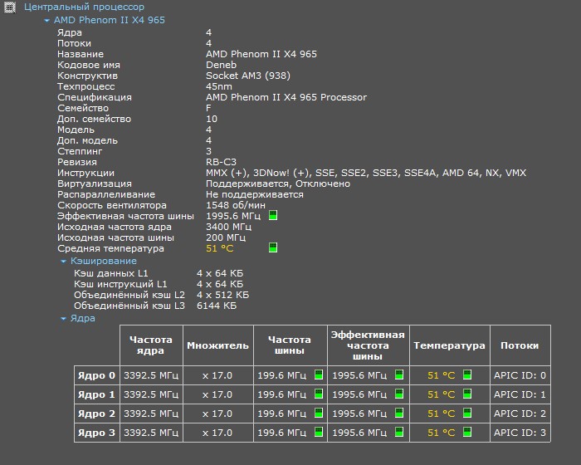Click Ядро 1 temperature graph icon
The width and height of the screenshot is (581, 465).
[467, 394]
